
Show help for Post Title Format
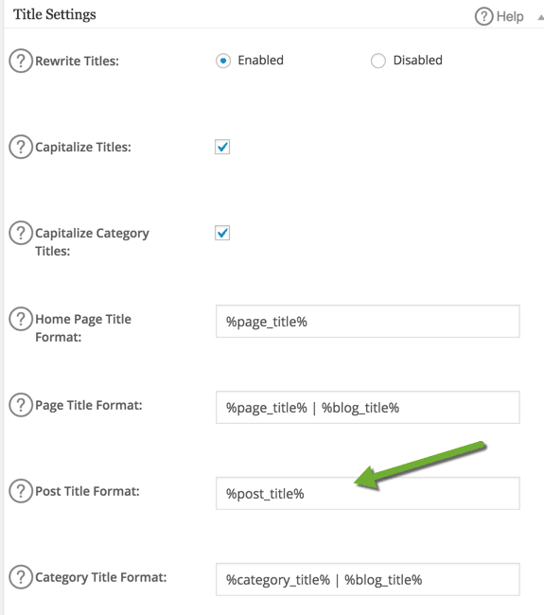coord(21,491)
